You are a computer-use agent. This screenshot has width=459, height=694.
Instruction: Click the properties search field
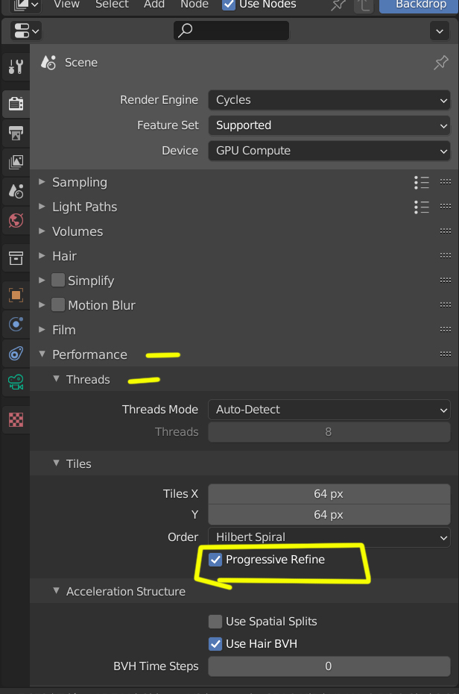pos(231,31)
